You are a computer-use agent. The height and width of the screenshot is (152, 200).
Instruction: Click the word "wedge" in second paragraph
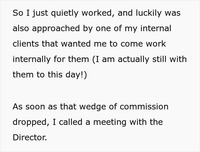coord(93,107)
